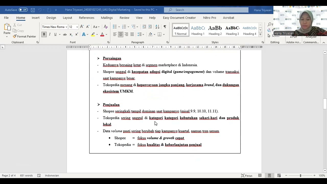This screenshot has width=327, height=184.
Task: Toggle Show/Hide paragraph marks
Action: (x=165, y=27)
